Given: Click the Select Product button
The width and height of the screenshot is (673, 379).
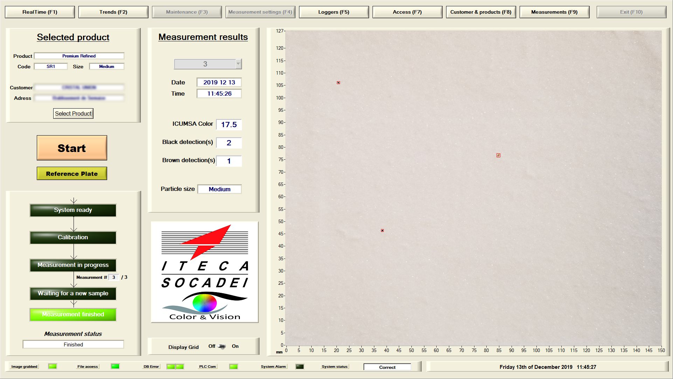Looking at the screenshot, I should point(73,113).
